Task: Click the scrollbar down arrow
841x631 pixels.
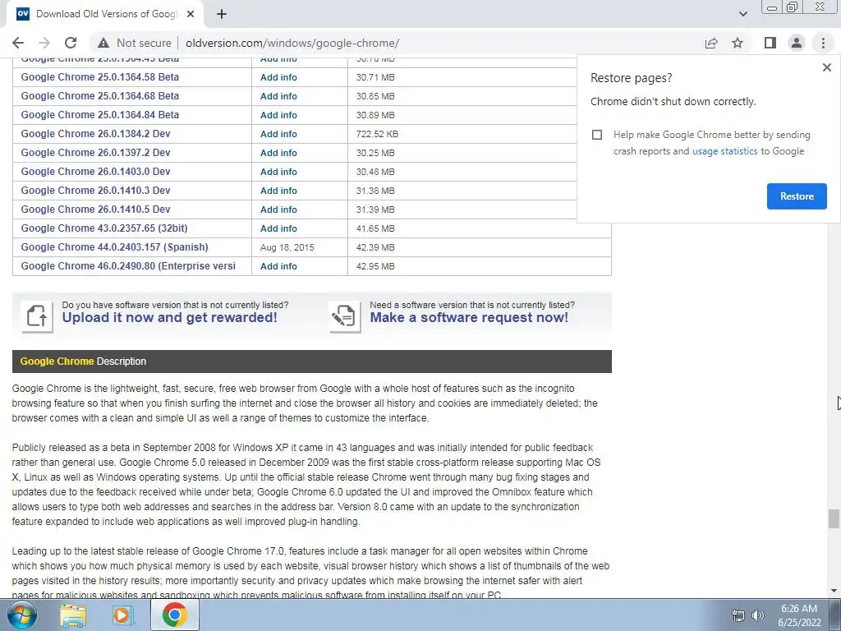Action: [x=833, y=591]
